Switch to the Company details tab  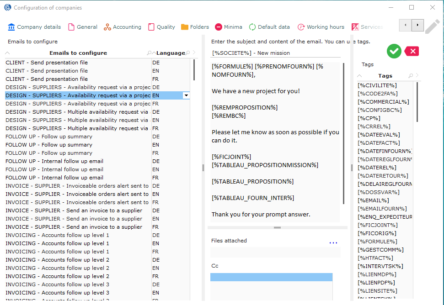34,27
